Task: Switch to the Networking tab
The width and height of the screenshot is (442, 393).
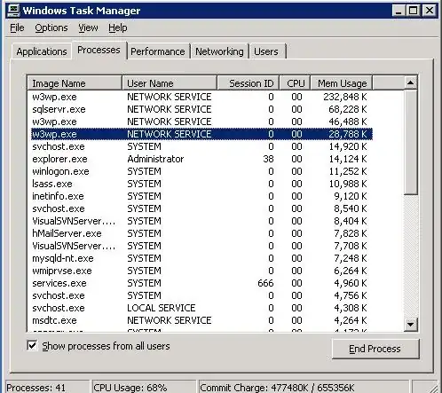Action: (x=219, y=51)
